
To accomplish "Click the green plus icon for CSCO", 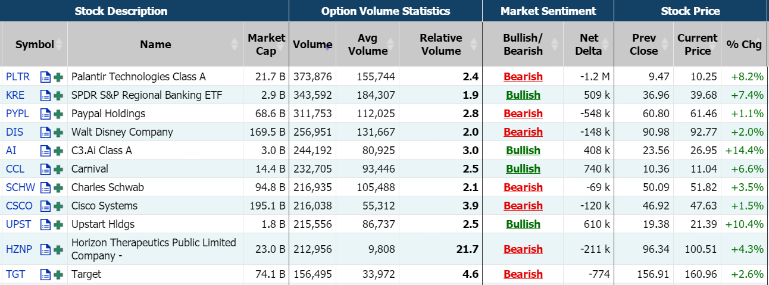I will [x=58, y=206].
